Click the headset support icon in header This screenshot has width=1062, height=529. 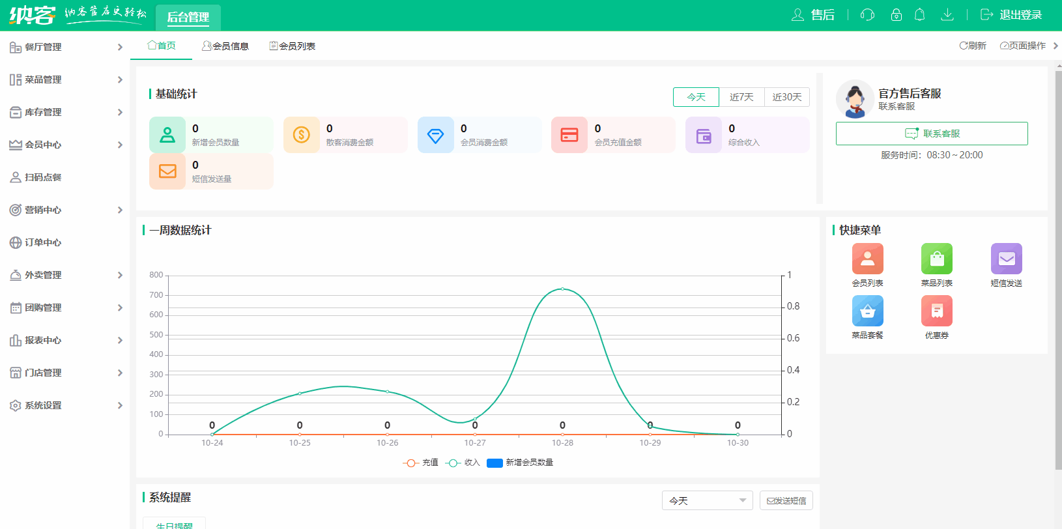click(x=867, y=15)
